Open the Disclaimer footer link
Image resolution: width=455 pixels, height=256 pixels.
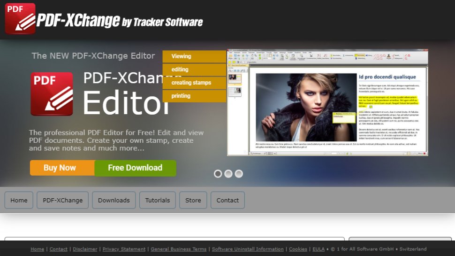point(85,249)
